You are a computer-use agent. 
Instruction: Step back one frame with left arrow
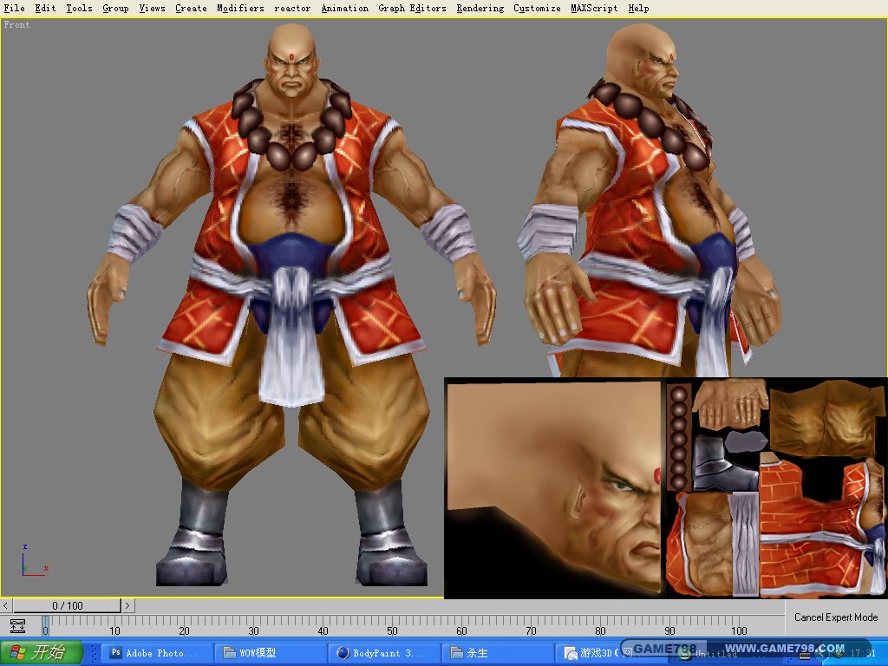point(6,605)
